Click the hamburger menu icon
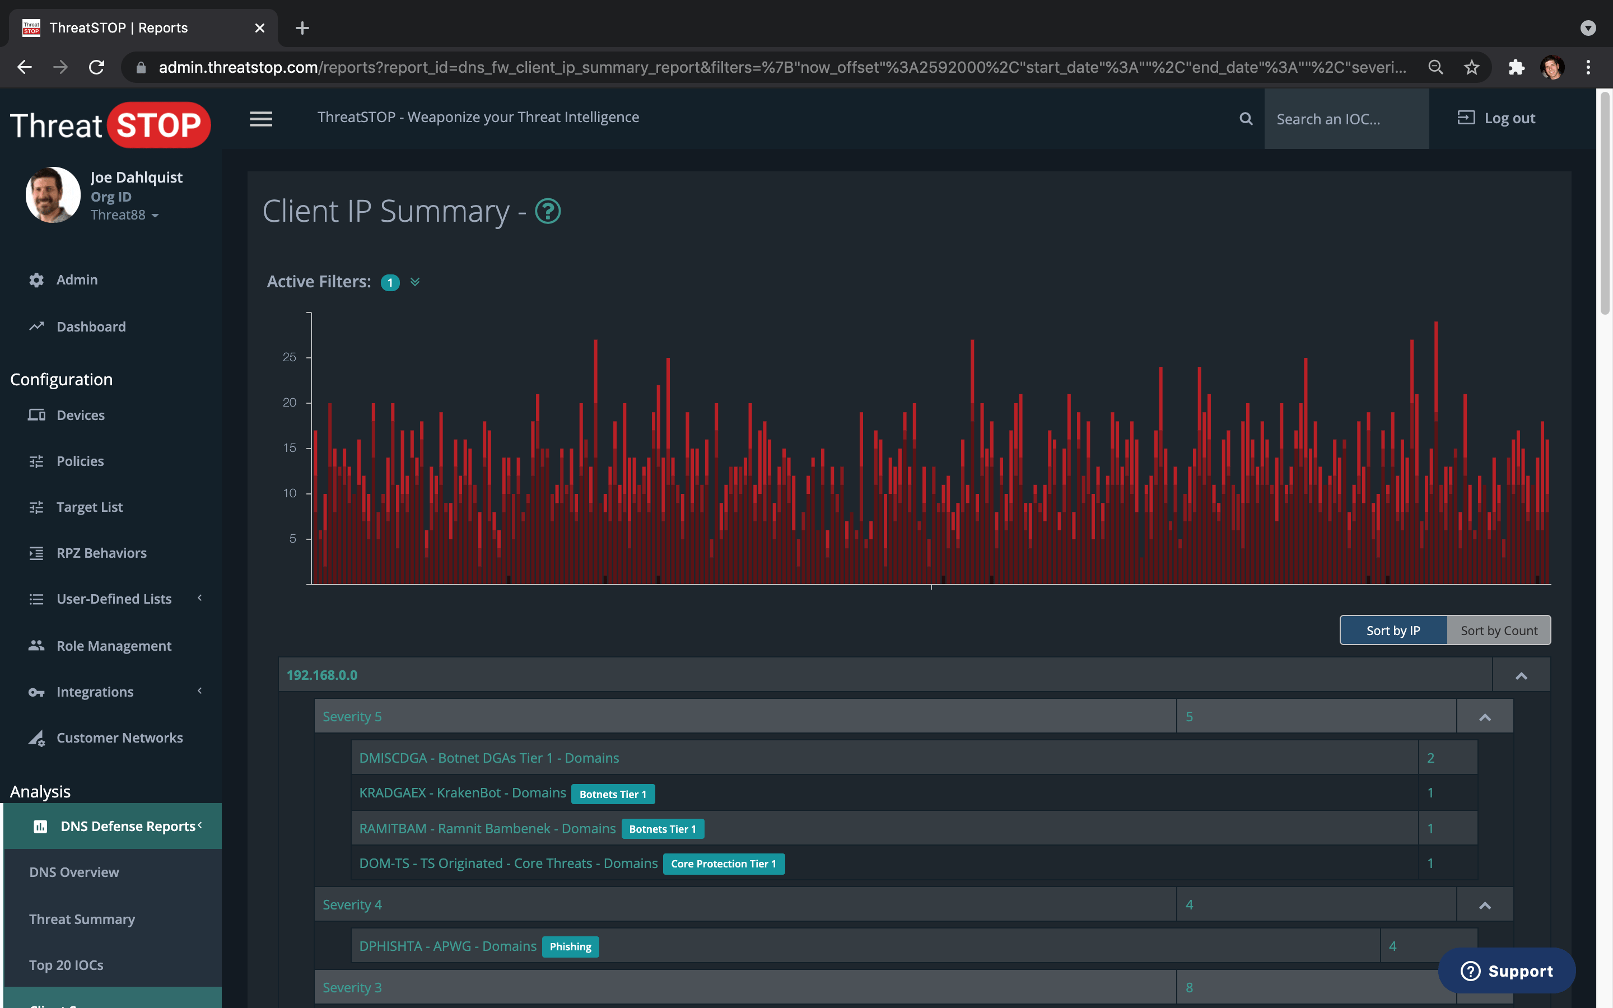 (x=260, y=119)
